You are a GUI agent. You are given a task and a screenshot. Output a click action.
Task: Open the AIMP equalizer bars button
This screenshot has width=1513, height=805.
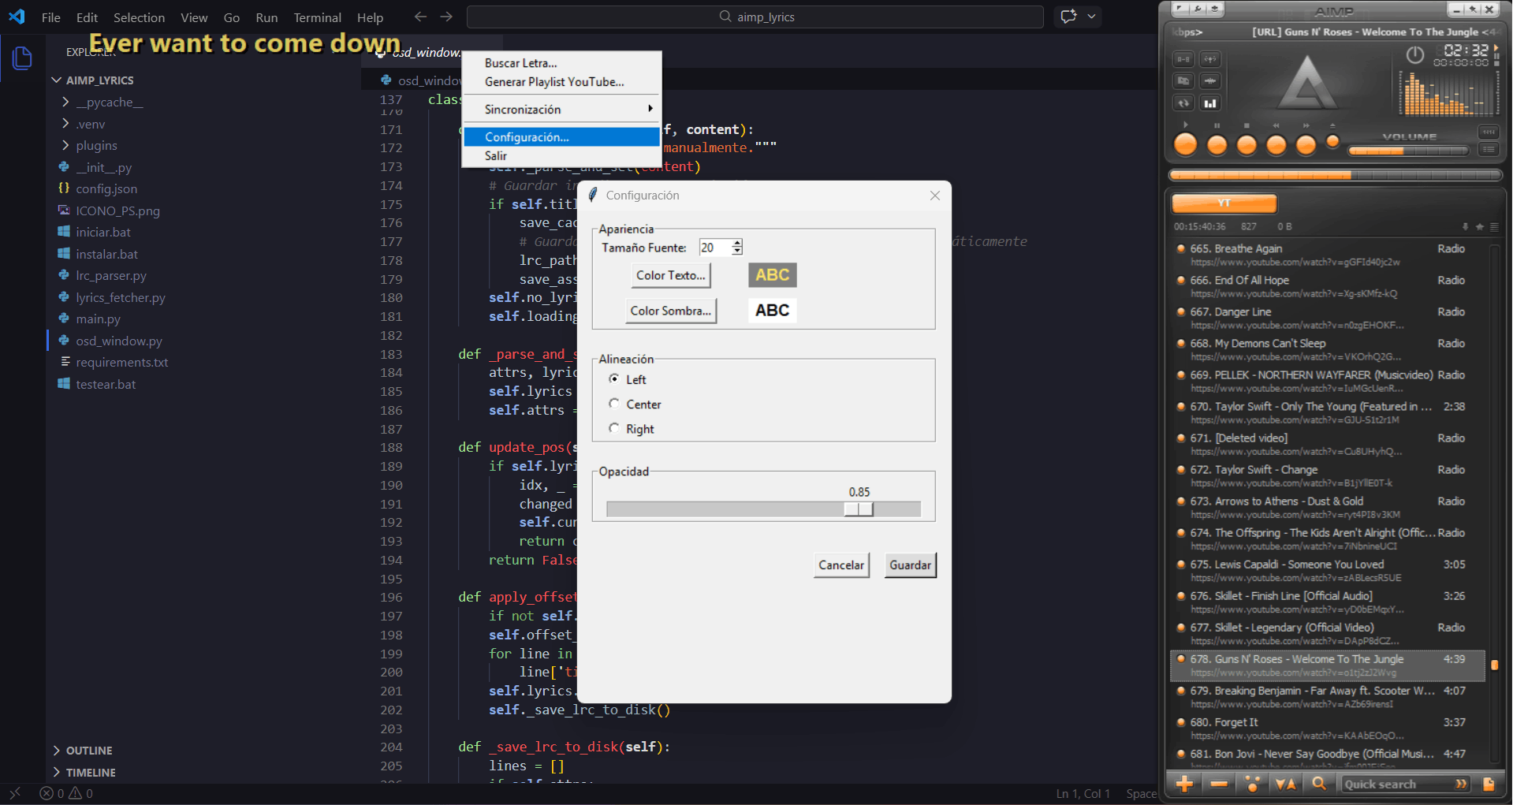(x=1209, y=103)
